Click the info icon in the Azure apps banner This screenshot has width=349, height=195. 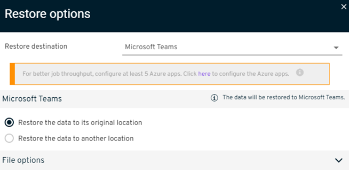tap(299, 73)
